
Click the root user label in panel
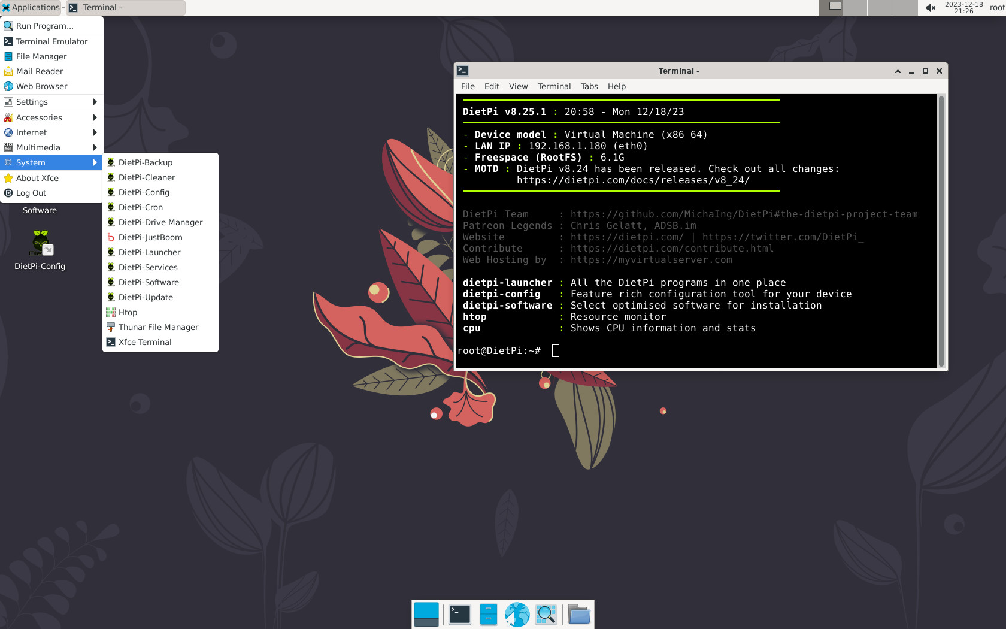tap(997, 7)
